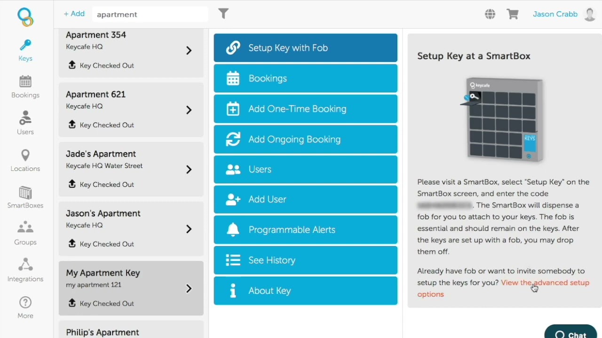The width and height of the screenshot is (602, 338).
Task: Open the Bookings section in sidebar
Action: click(x=25, y=87)
